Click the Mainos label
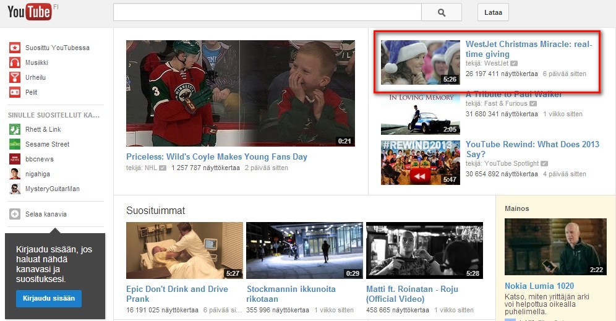The image size is (616, 321). (517, 208)
